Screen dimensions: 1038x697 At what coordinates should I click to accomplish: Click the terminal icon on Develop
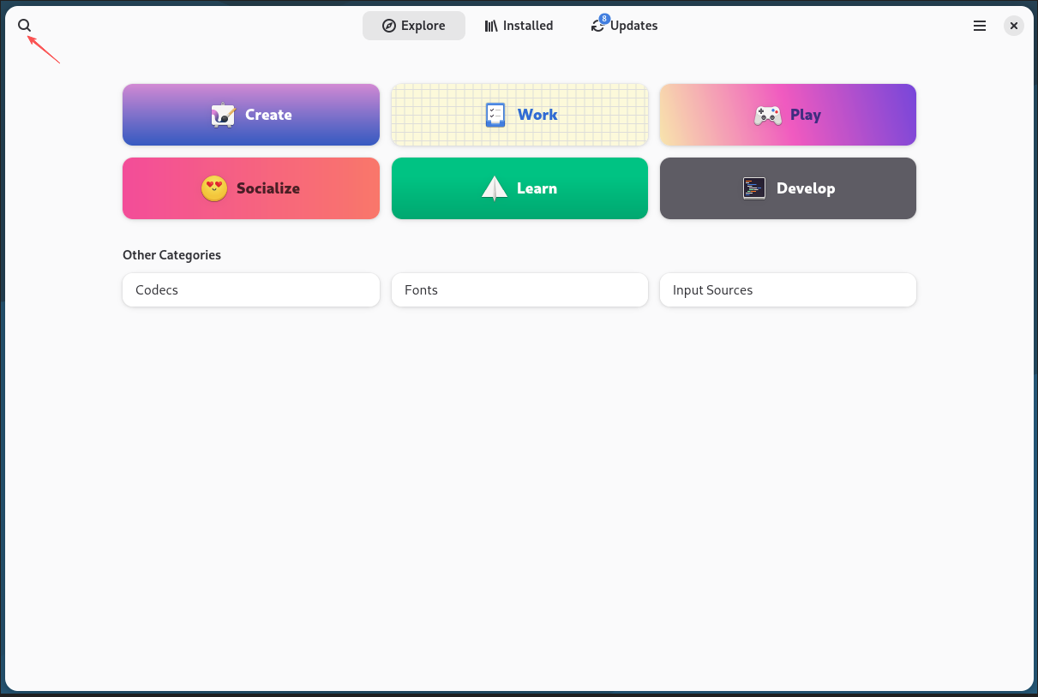(x=754, y=188)
